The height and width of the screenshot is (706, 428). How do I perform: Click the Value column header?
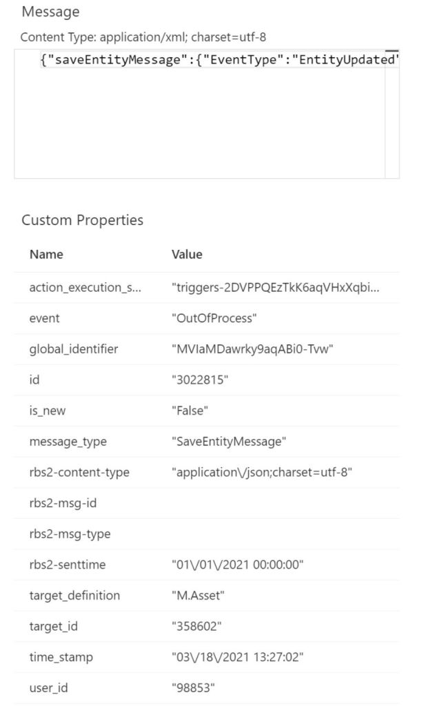(187, 254)
